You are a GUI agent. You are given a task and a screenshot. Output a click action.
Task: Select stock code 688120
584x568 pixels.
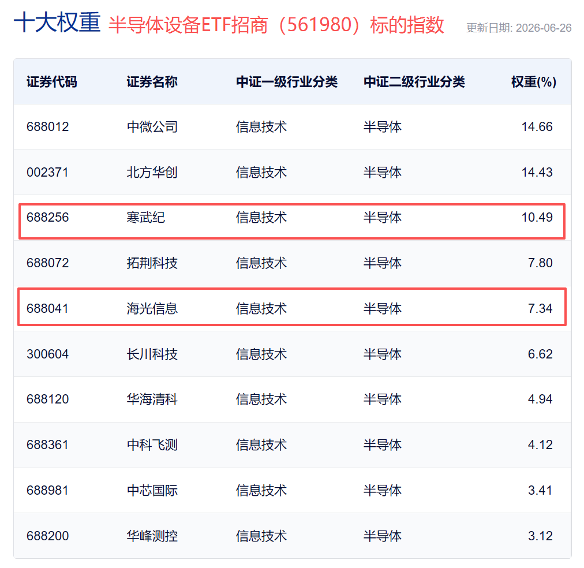coord(48,399)
